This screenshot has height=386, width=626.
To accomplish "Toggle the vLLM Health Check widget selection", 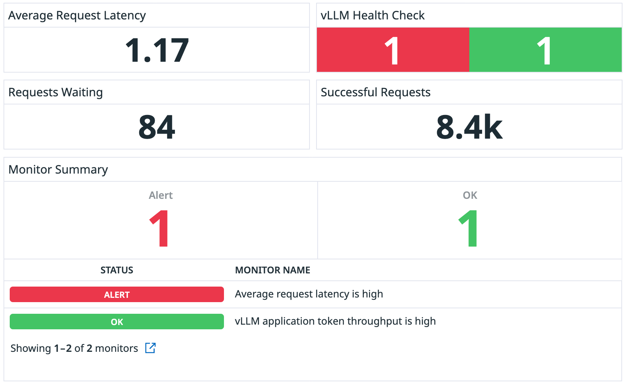I will pyautogui.click(x=469, y=15).
